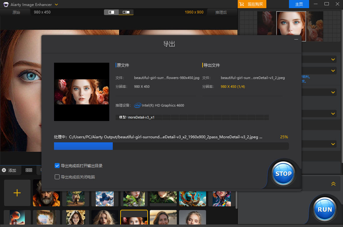Click the shopping cart buy now button
Screen dimensions: 343x227
[x=252, y=4]
